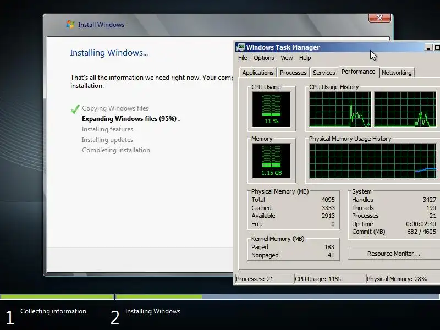440x330 pixels.
Task: Click the second CPU Usage History graph
Action: pyautogui.click(x=405, y=109)
